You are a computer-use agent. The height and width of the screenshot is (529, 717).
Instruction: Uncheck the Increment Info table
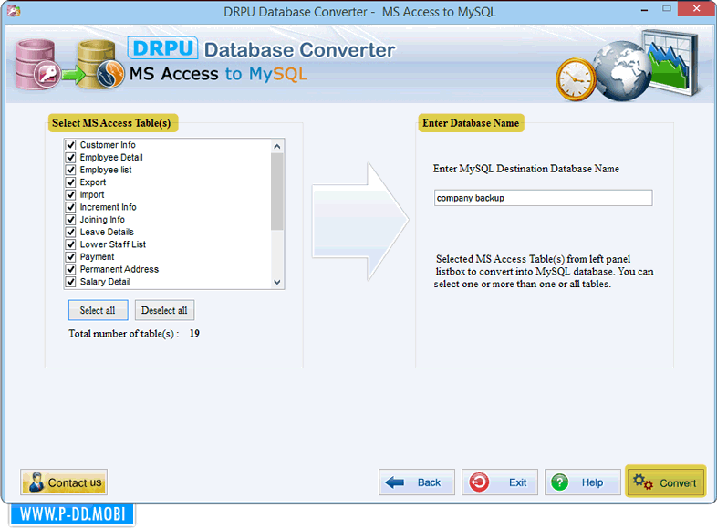[x=70, y=207]
